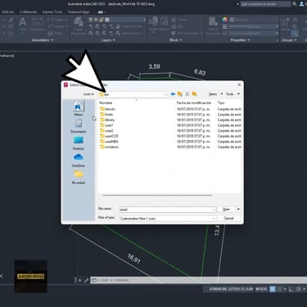Click the Up one level folder icon
This screenshot has width=307, height=307.
click(x=180, y=94)
